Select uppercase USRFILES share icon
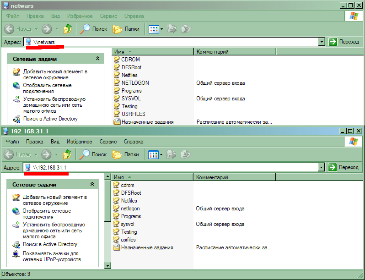Viewport: 365px width, 280px height. click(117, 114)
